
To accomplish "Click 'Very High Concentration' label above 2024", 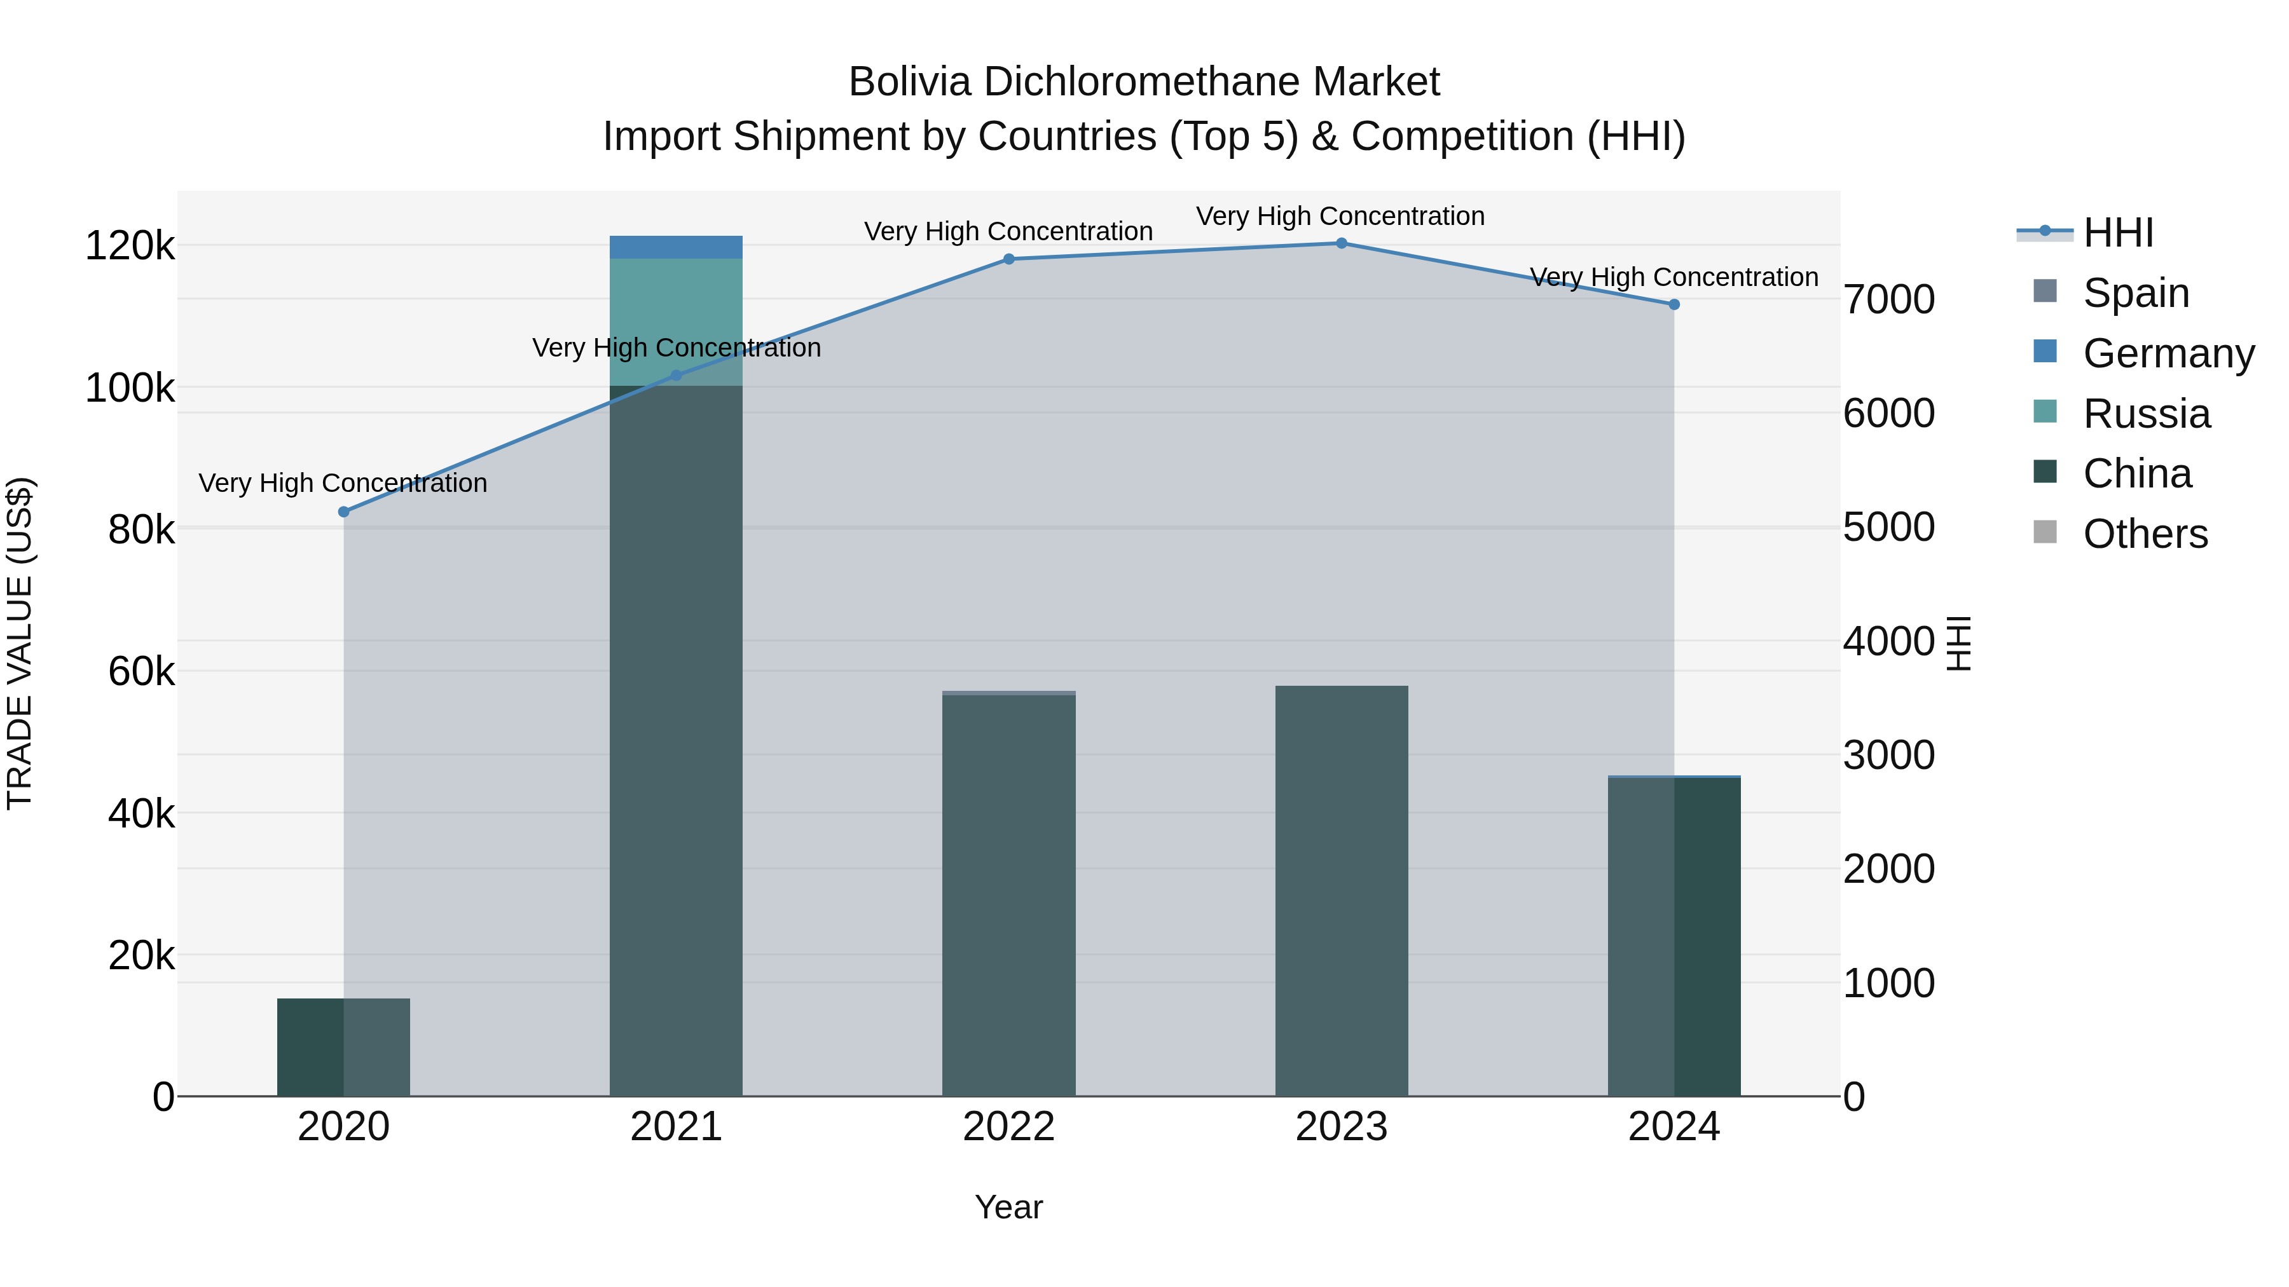I will click(1674, 278).
